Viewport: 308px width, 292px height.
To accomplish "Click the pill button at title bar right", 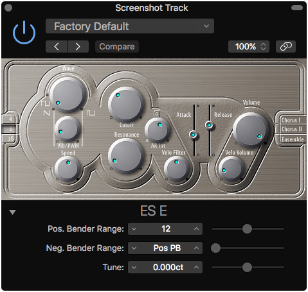I will coord(297,8).
